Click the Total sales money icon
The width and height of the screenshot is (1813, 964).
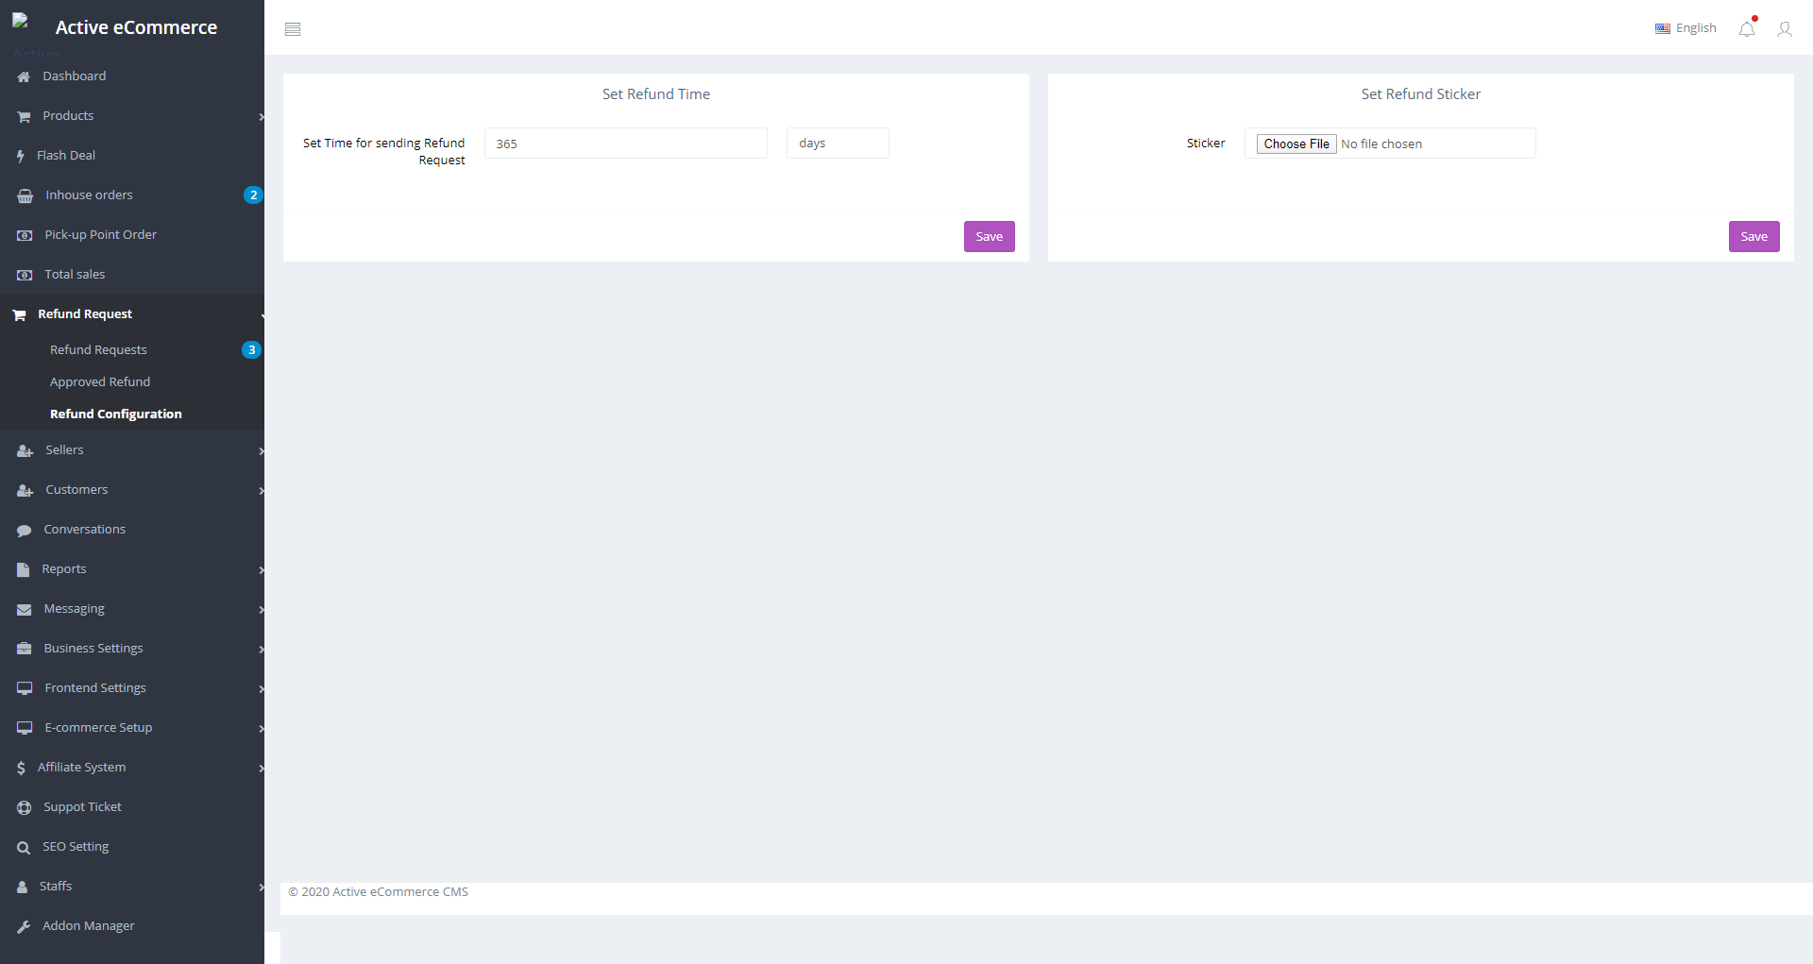tap(25, 275)
